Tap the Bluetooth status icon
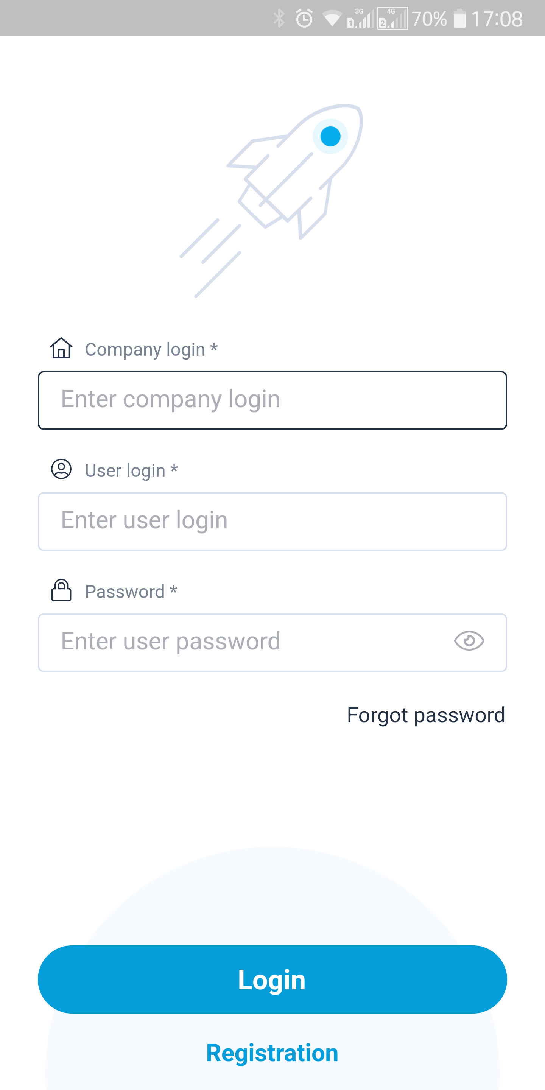The width and height of the screenshot is (545, 1090). pyautogui.click(x=279, y=19)
